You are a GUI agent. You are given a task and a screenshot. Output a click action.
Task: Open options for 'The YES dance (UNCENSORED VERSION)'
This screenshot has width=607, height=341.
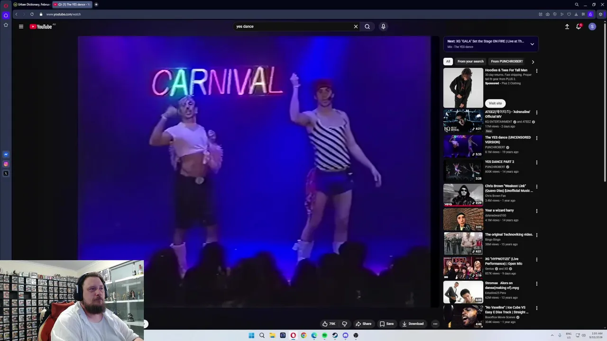(536, 138)
